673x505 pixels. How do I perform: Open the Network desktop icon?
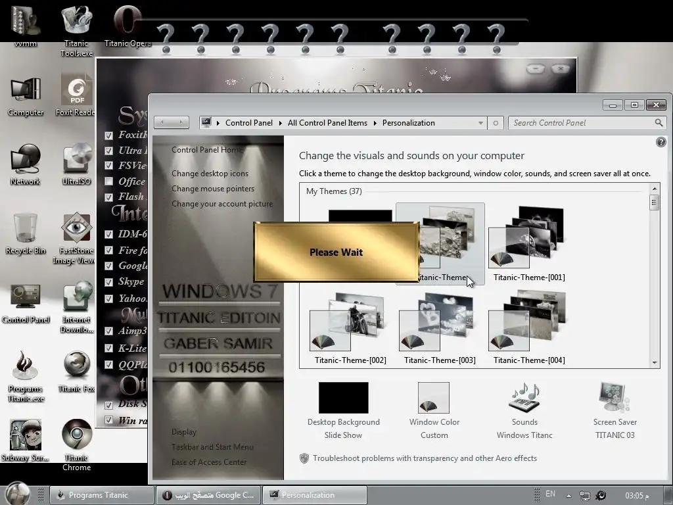[x=26, y=165]
